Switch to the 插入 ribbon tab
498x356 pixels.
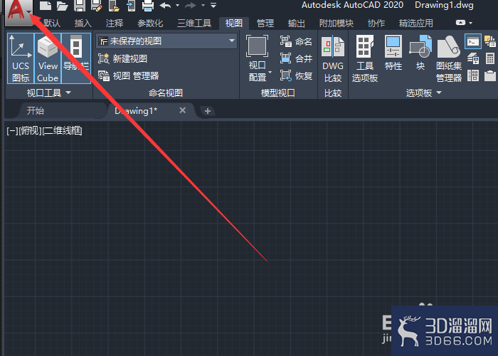click(83, 23)
